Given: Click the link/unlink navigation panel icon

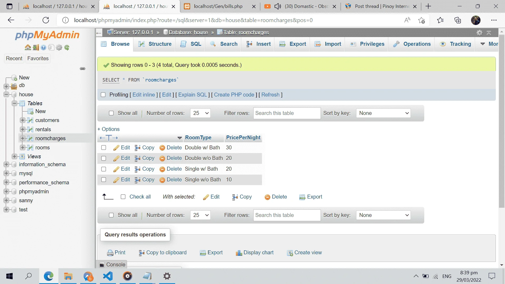Looking at the screenshot, I should tap(83, 69).
